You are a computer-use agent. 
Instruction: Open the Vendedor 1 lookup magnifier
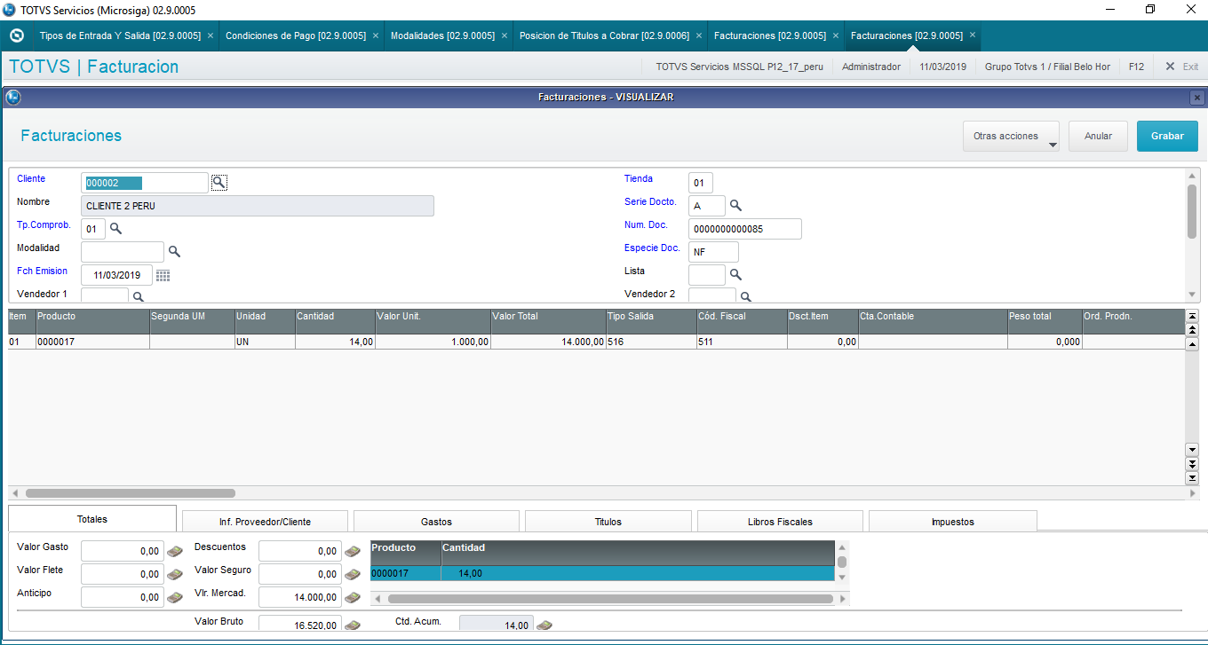139,297
